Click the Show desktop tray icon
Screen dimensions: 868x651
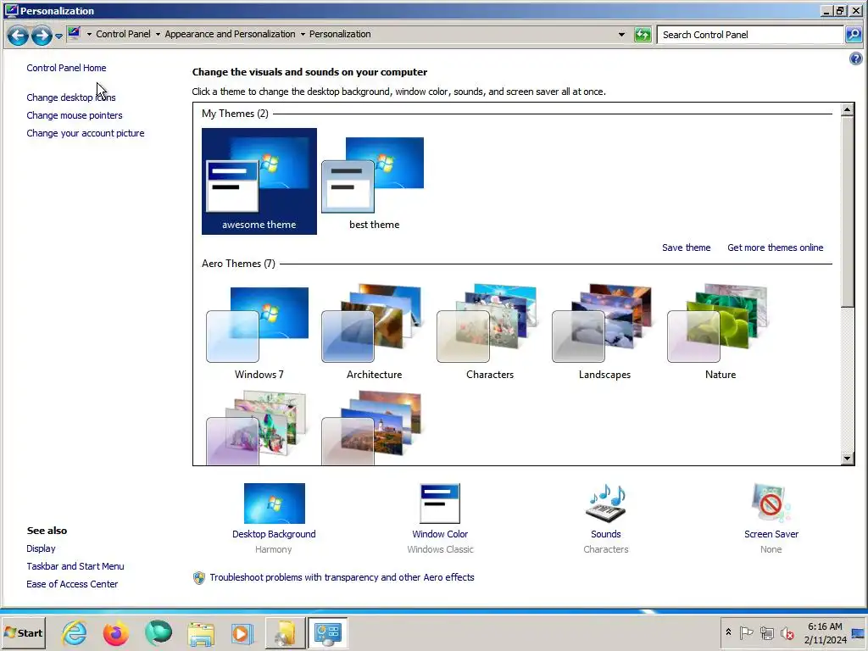(859, 632)
